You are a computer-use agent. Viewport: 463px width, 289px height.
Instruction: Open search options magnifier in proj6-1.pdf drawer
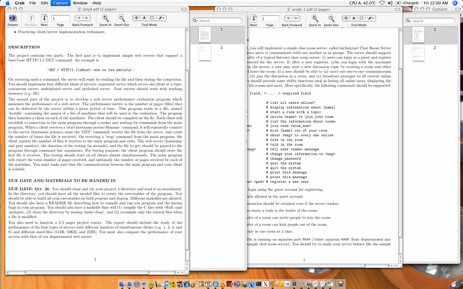tap(409, 21)
